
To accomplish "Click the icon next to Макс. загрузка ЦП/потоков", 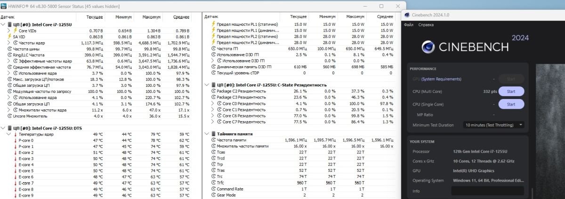I will (x=9, y=79).
